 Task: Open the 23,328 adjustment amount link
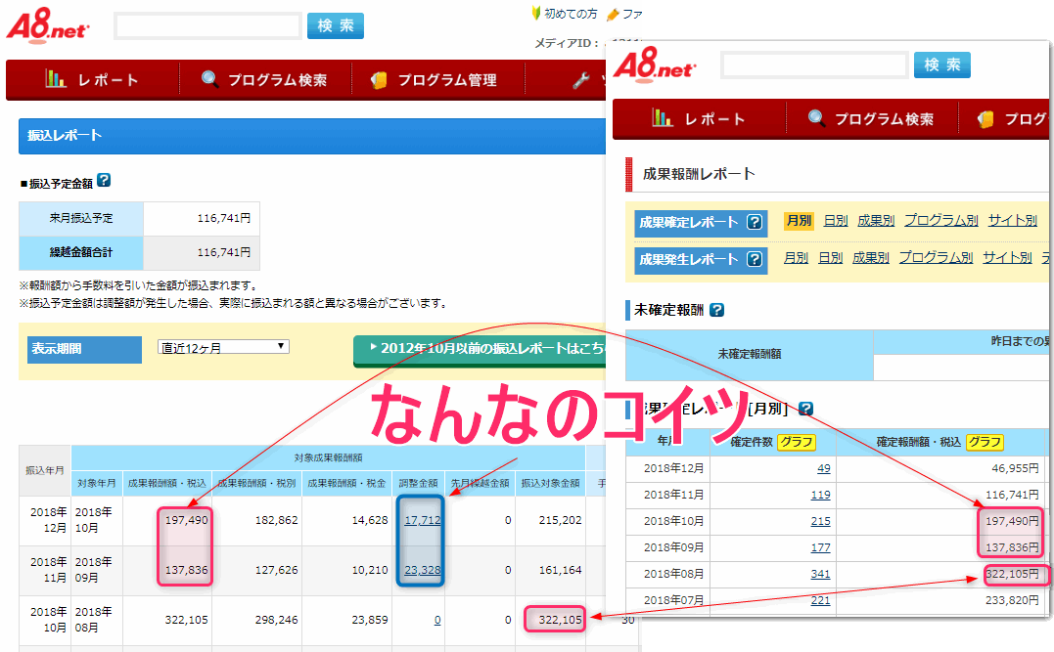tap(422, 571)
